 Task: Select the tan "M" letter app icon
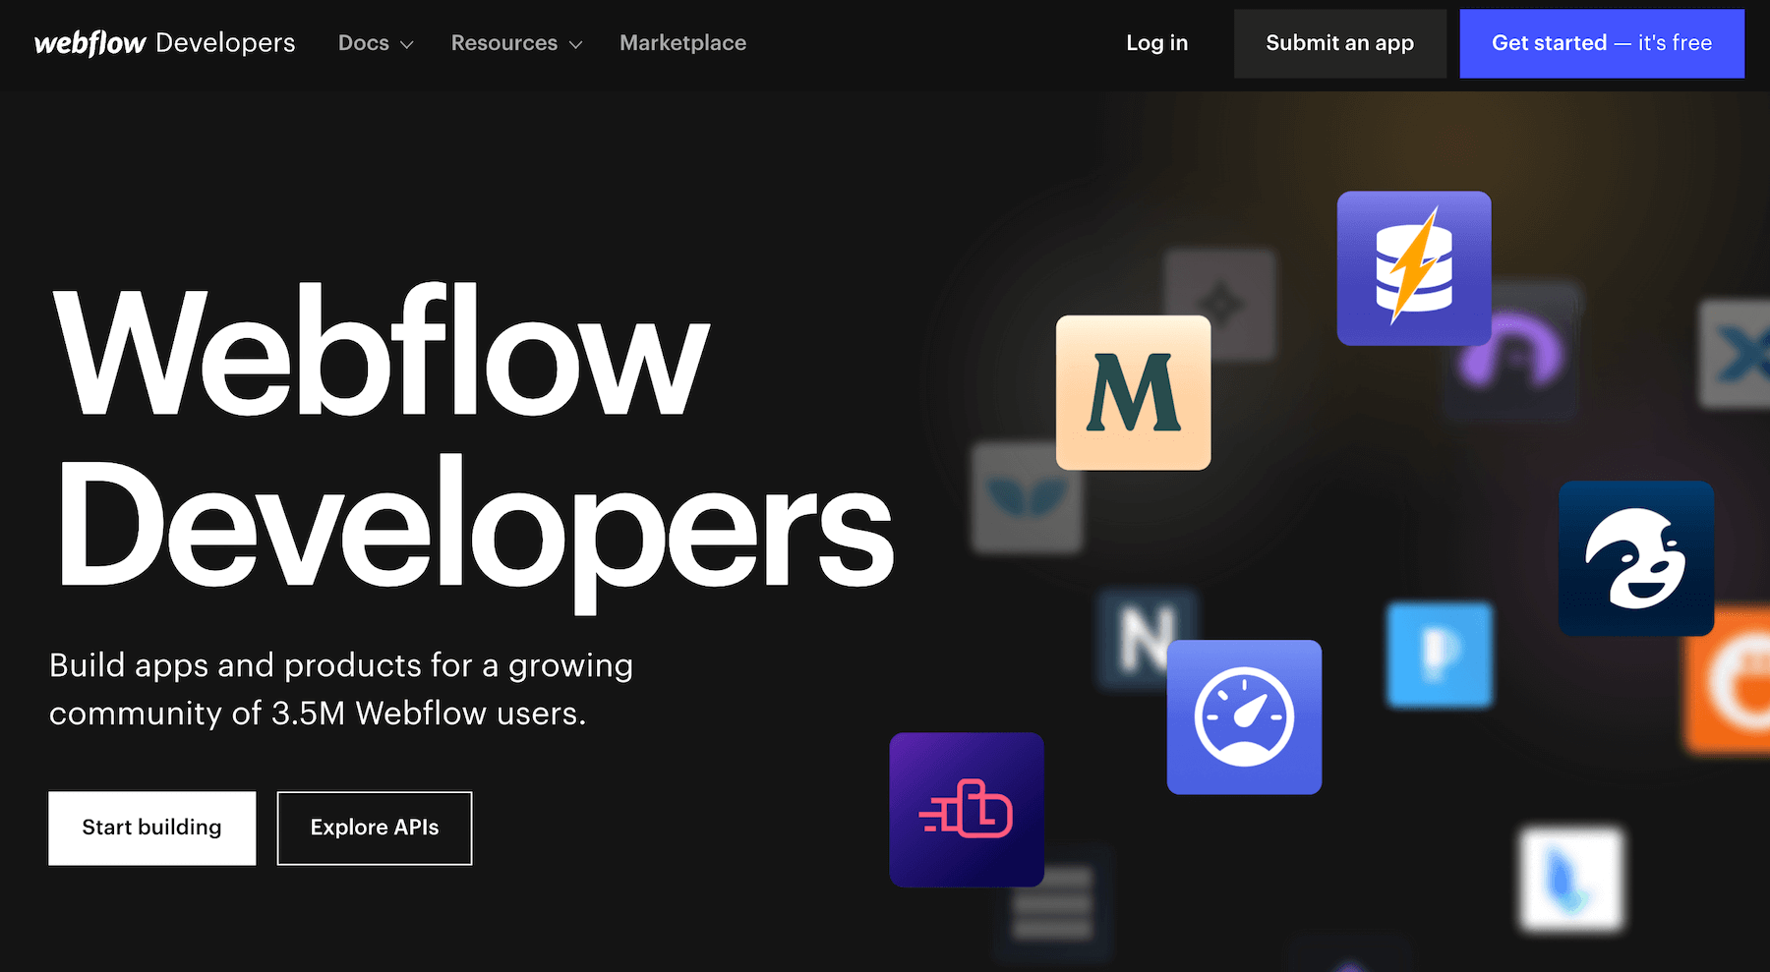coord(1133,392)
